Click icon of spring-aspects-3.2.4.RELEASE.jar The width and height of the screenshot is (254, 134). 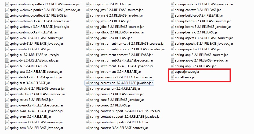[172, 49]
